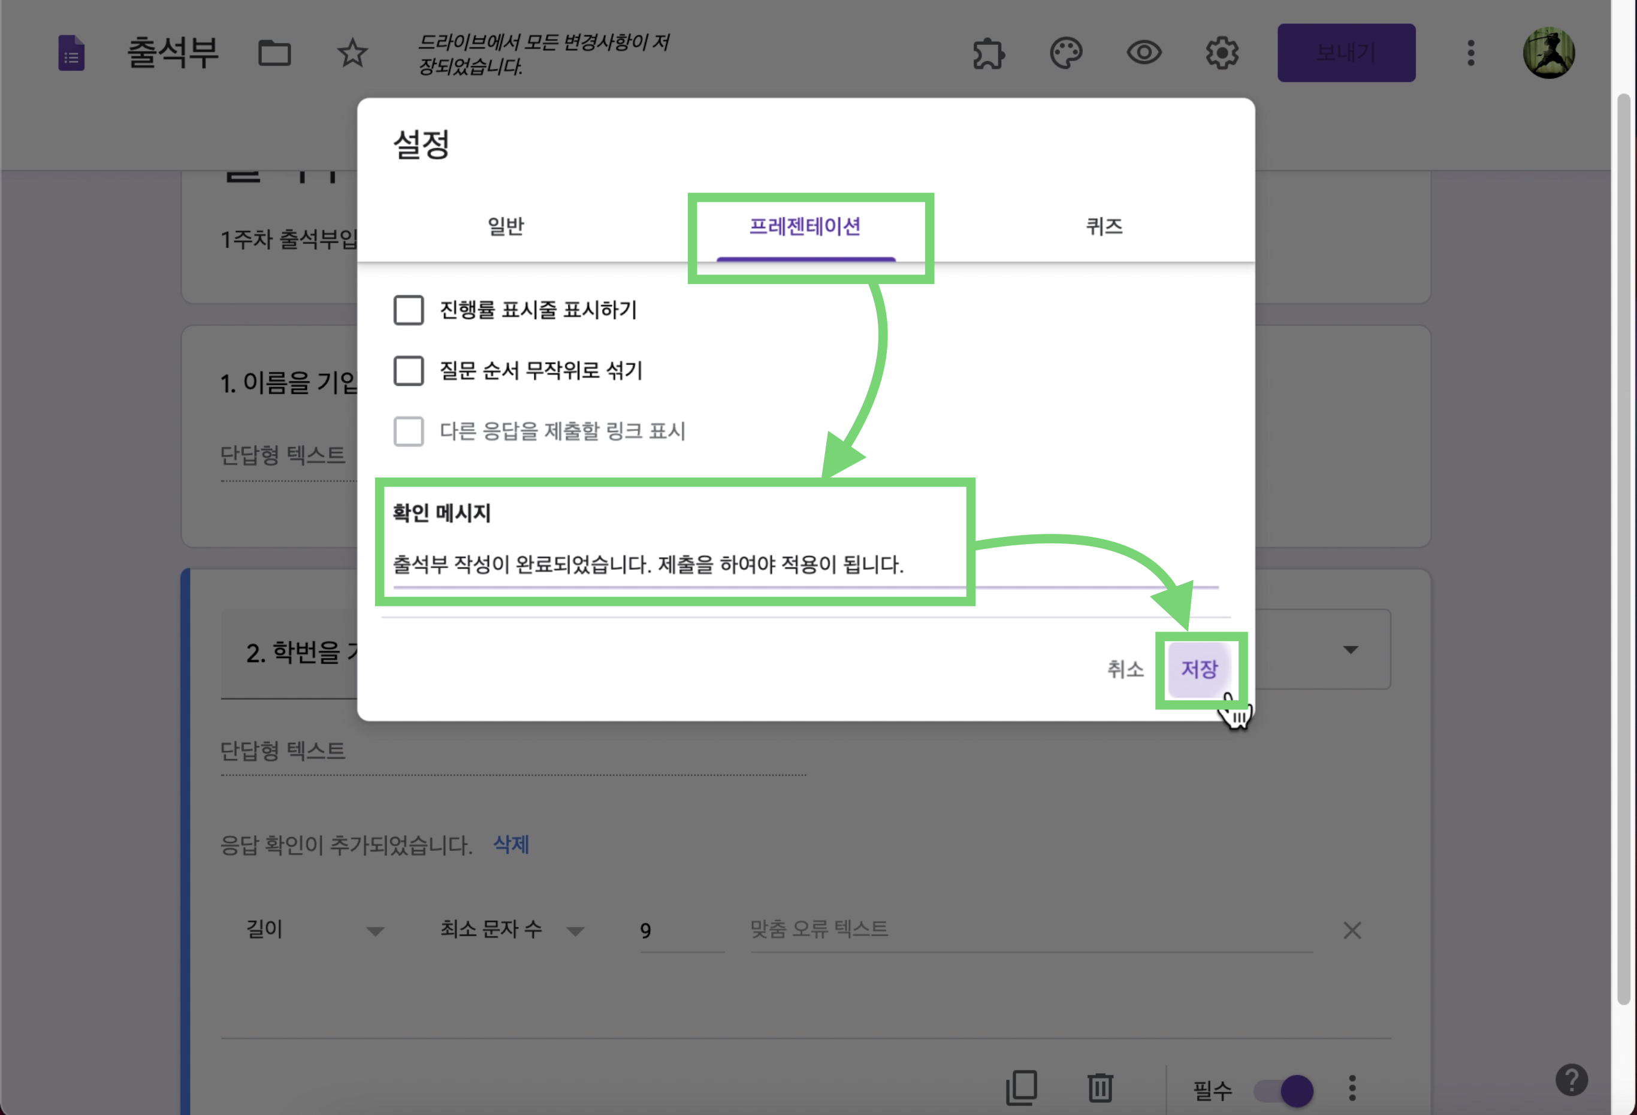Click the duplicate question icon
Screen dimensions: 1637x1115
point(1022,1087)
